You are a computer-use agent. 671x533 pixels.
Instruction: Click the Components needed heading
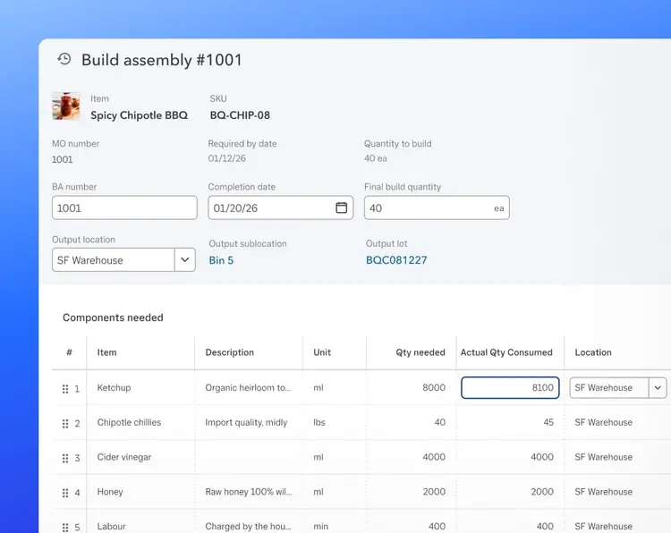pos(113,317)
